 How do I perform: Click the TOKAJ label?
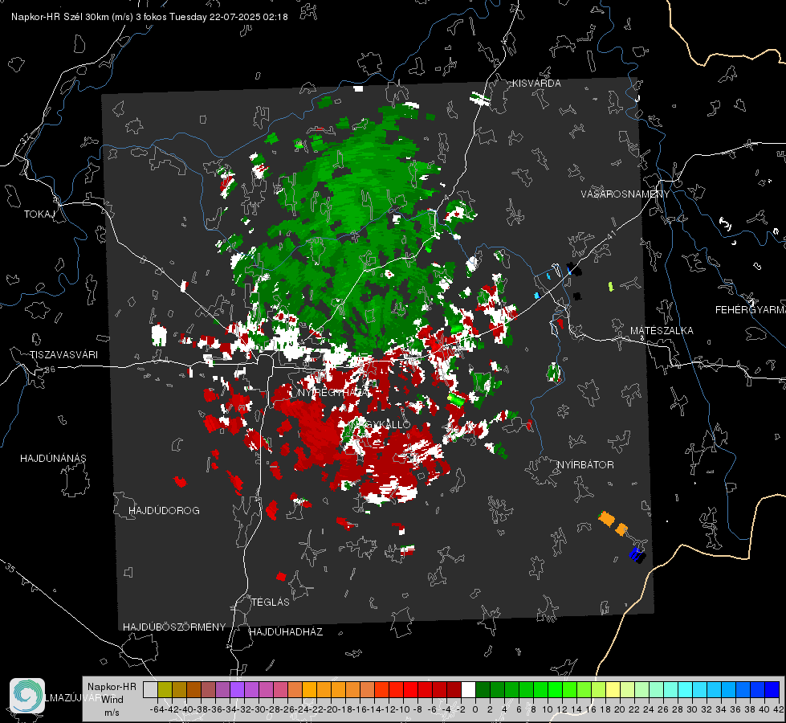click(39, 214)
